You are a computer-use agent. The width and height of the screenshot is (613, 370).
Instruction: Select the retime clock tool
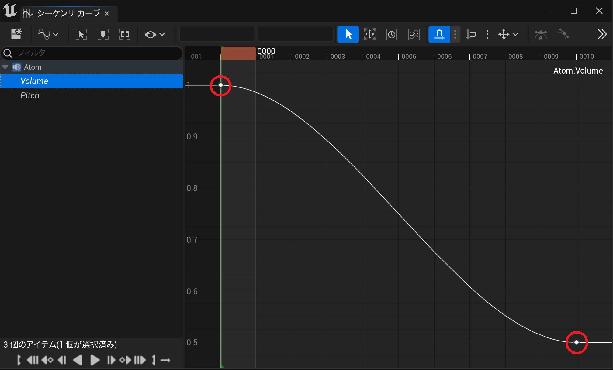(391, 34)
